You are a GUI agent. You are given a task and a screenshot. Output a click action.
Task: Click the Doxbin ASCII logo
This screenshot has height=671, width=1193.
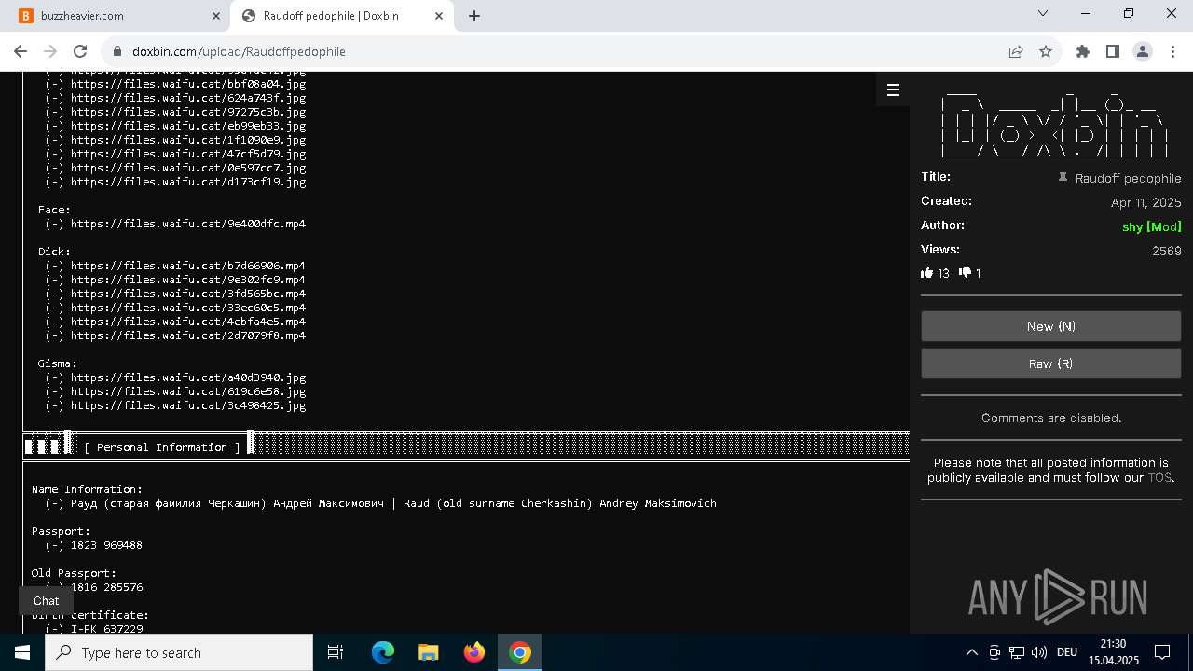(x=1053, y=125)
